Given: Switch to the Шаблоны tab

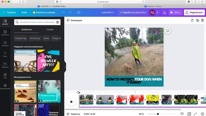Looking at the screenshot, I should pyautogui.click(x=26, y=29).
